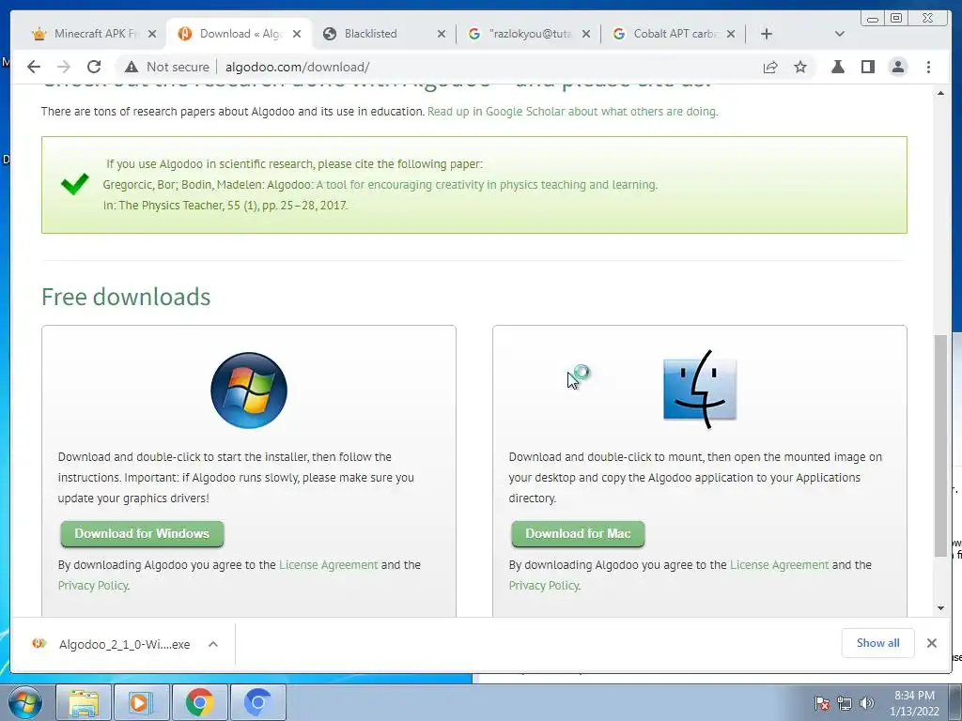Open the volume speaker tray icon
Screen dimensions: 962x721
tap(866, 703)
